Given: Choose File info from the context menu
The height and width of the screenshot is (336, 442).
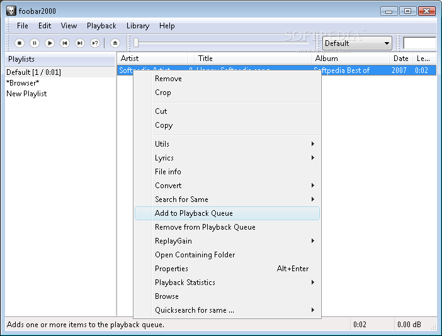Looking at the screenshot, I should click(x=227, y=172).
